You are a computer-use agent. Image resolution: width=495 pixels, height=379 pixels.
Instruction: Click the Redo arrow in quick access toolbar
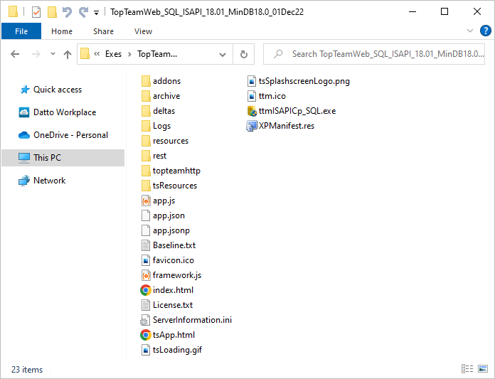click(83, 12)
